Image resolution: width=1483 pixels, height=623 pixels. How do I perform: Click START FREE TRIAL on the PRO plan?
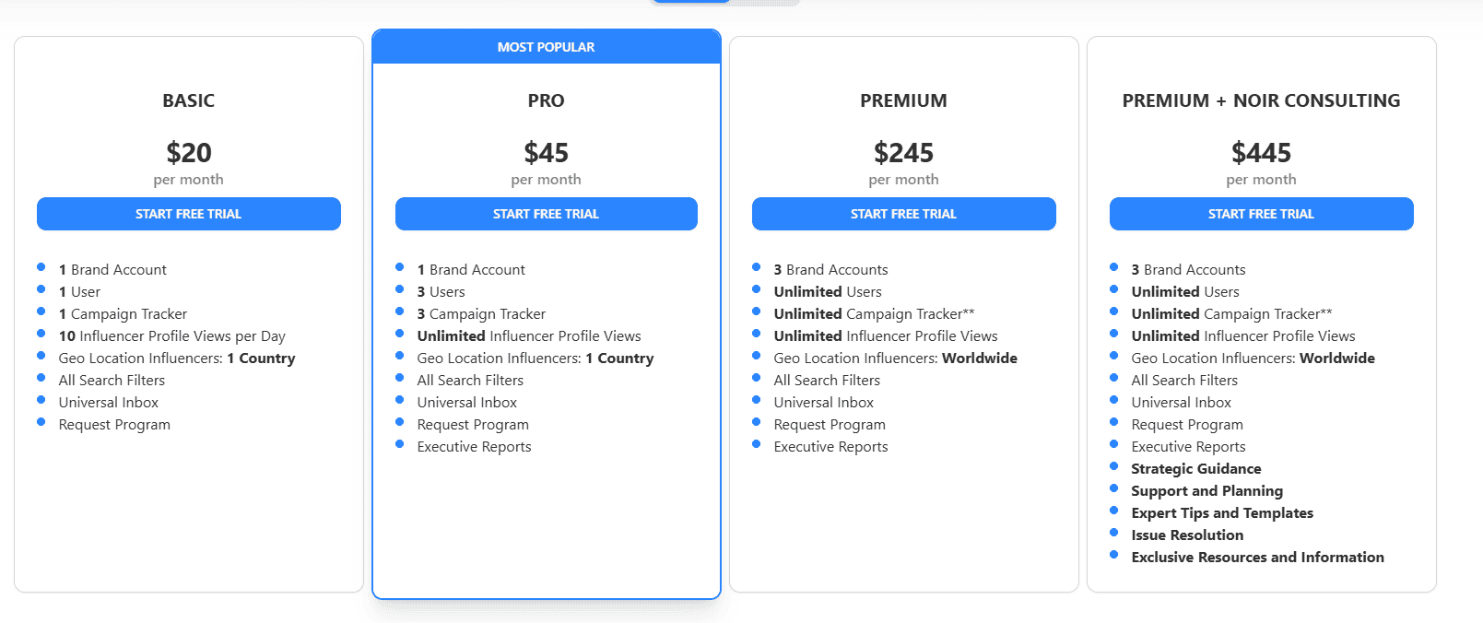click(546, 213)
